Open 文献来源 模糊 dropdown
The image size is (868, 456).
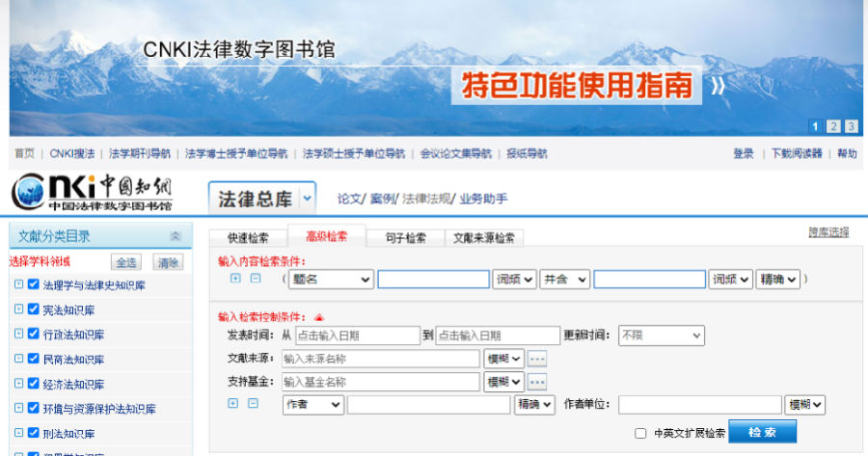(503, 359)
